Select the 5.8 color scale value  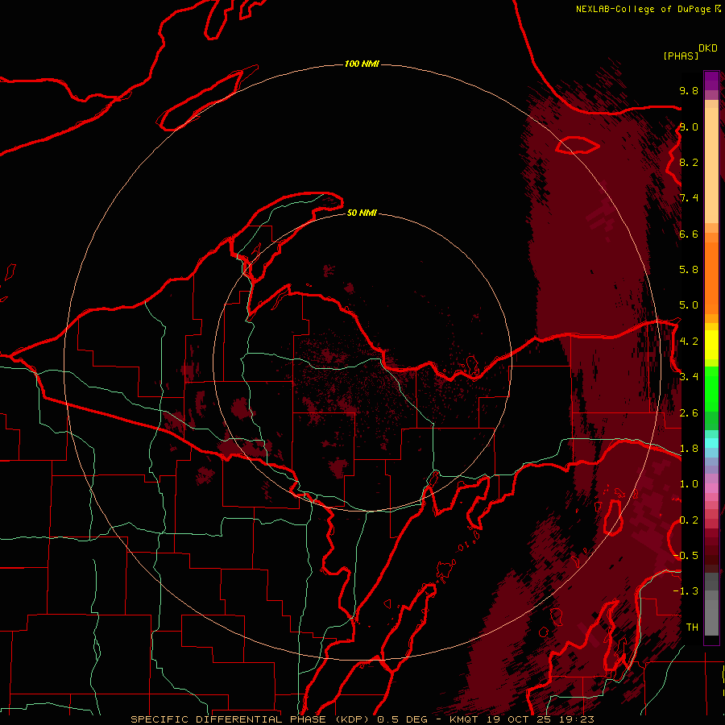pos(689,270)
